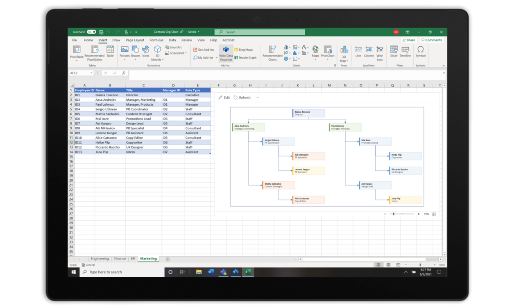Expand the 3D Models dropdown
Image resolution: width=512 pixels, height=307 pixels.
click(157, 60)
